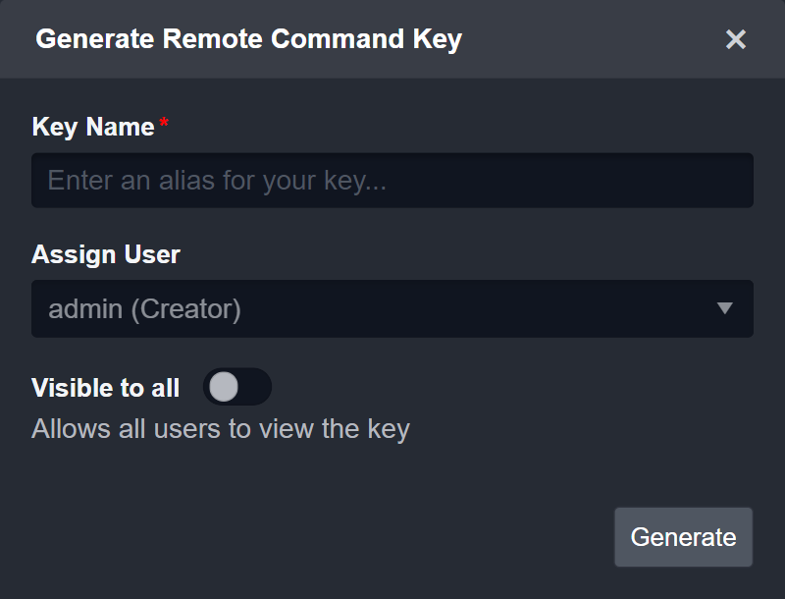785x599 pixels.
Task: Click the 'Visible to all' label
Action: point(105,388)
